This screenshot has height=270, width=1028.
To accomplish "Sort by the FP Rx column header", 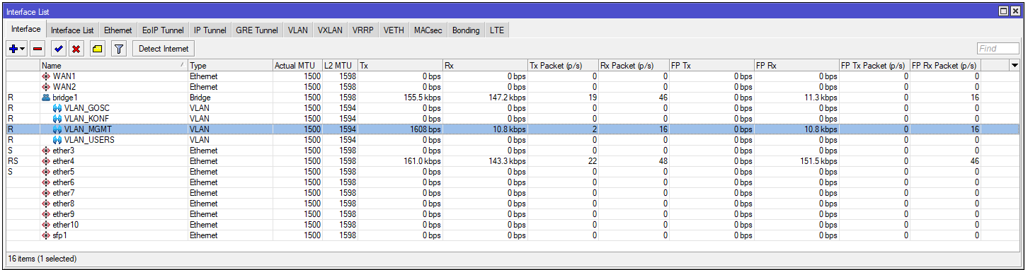I will click(796, 65).
